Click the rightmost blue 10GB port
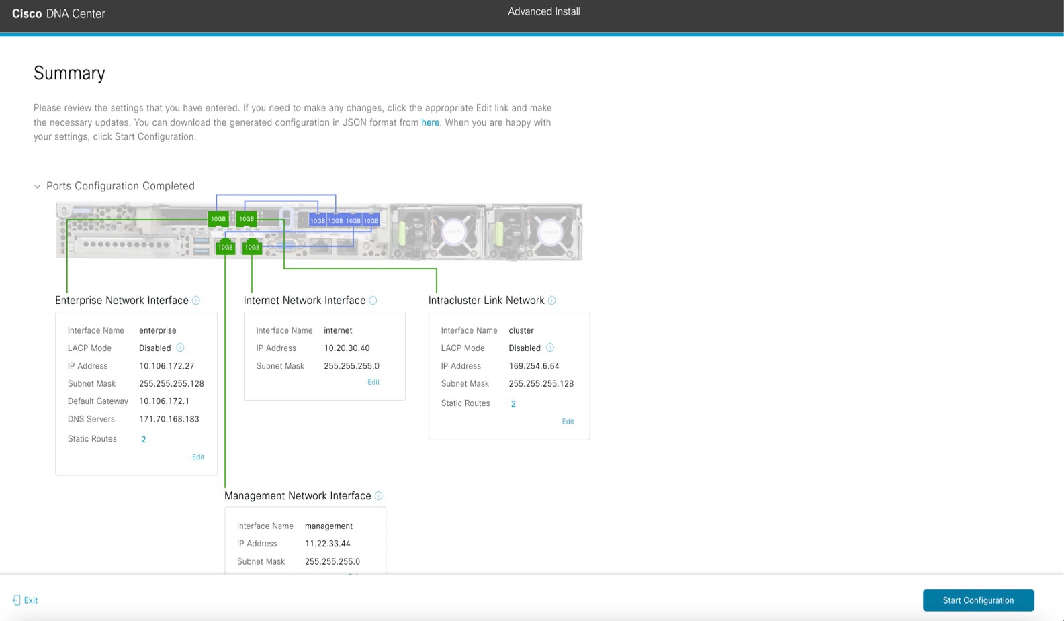Screen dimensions: 1064x621 tap(371, 220)
